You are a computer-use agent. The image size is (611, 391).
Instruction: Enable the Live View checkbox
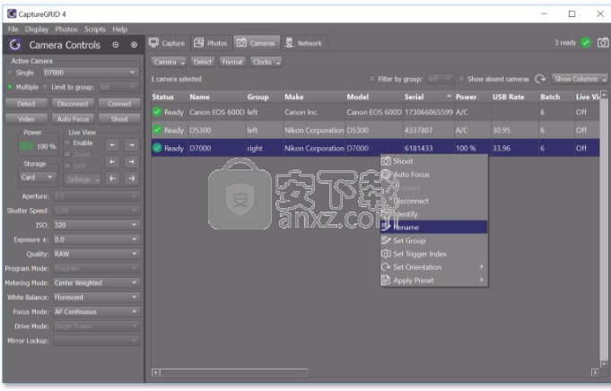67,143
